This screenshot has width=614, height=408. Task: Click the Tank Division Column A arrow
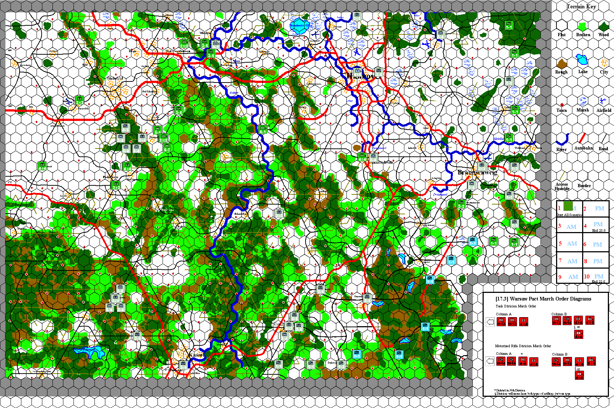tap(490, 322)
